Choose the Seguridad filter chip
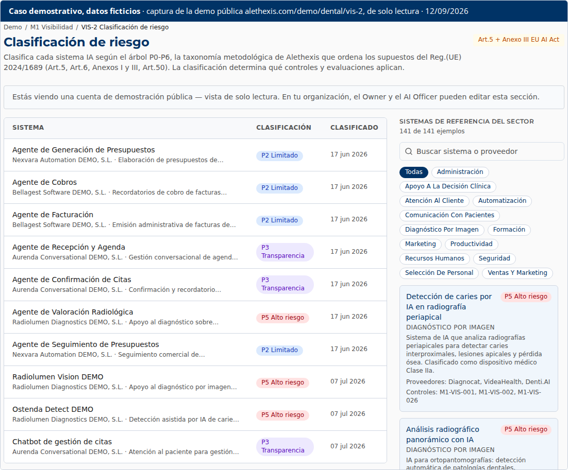Image resolution: width=568 pixels, height=470 pixels. pyautogui.click(x=494, y=259)
